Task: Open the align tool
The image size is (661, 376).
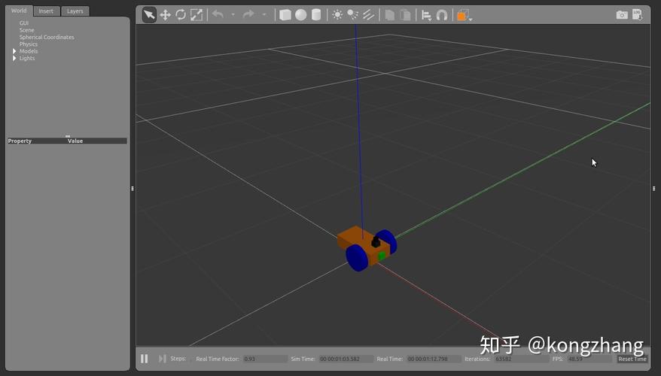Action: [427, 16]
